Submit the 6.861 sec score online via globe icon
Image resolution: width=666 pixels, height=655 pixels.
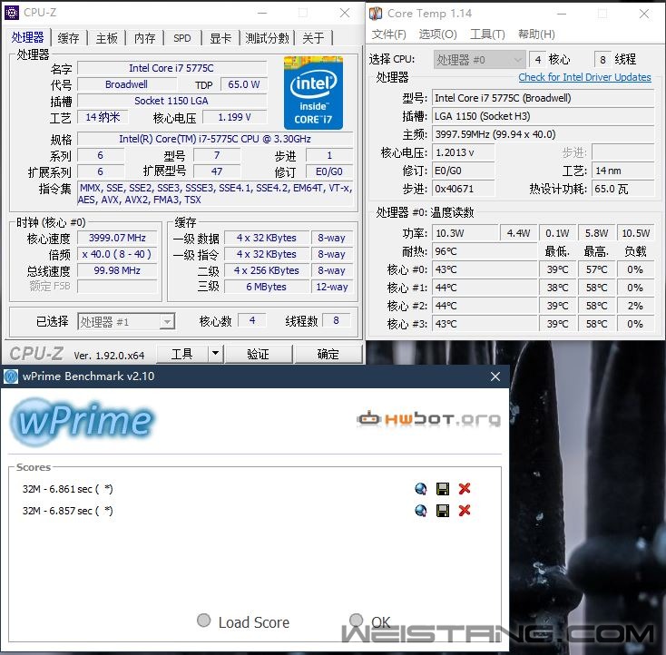coord(420,489)
